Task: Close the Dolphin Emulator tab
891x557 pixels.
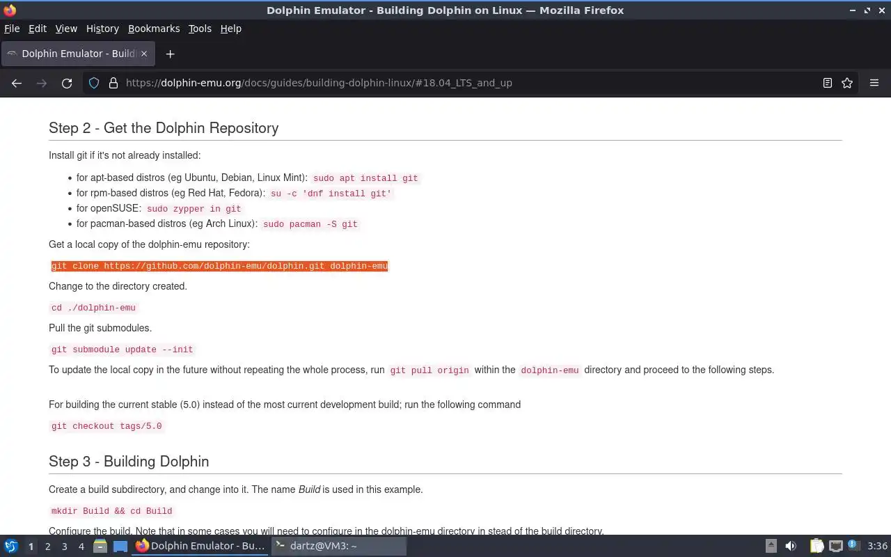Action: (144, 54)
